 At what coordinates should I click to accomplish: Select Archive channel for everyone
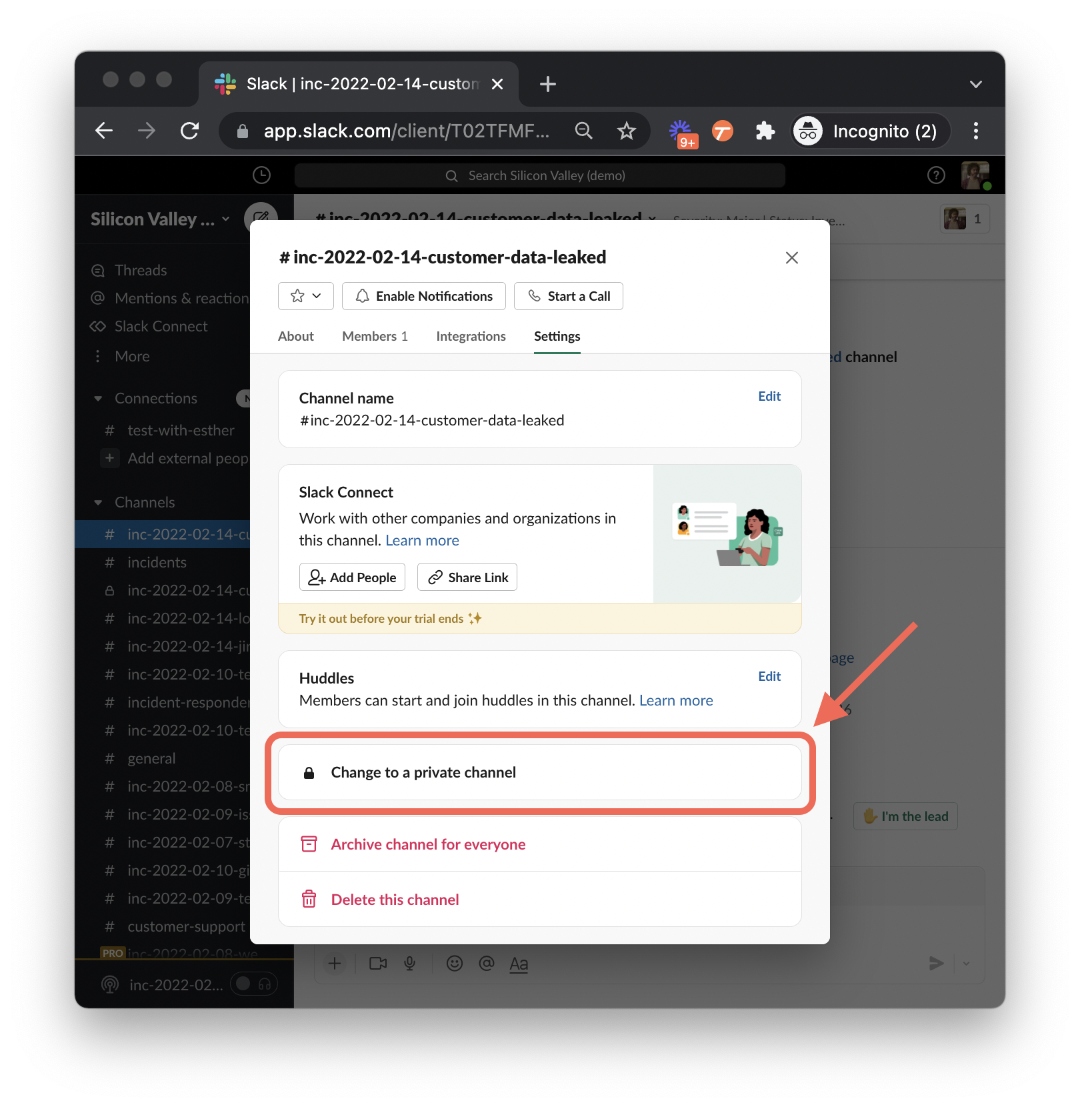point(540,844)
